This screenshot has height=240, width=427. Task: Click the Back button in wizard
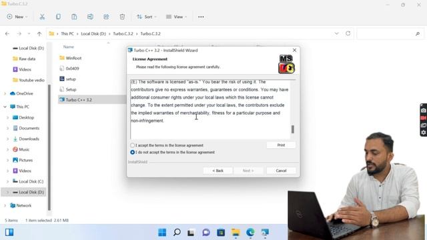click(x=218, y=171)
